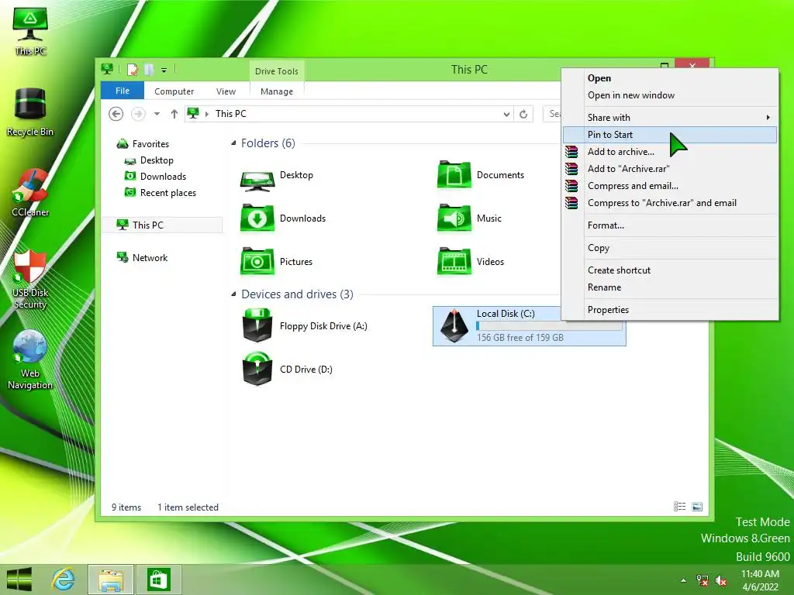Click the New folder quick access icon
Screen dimensions: 794x595
point(149,70)
